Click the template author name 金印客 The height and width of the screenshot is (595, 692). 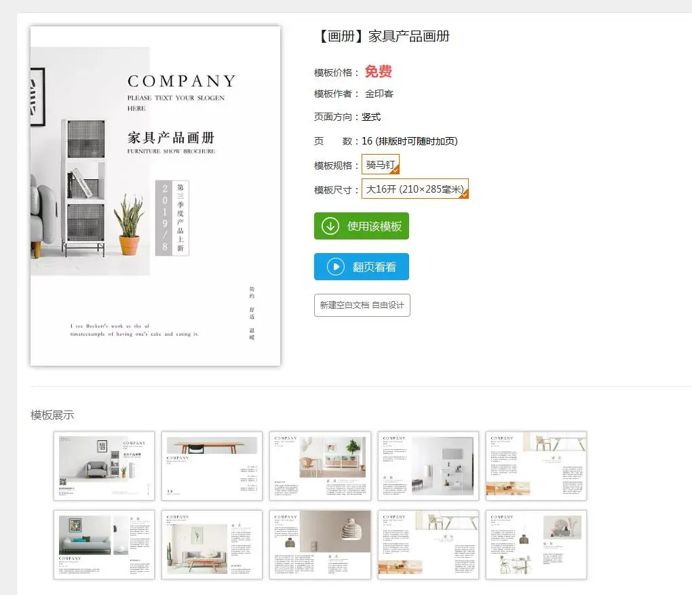[x=379, y=94]
